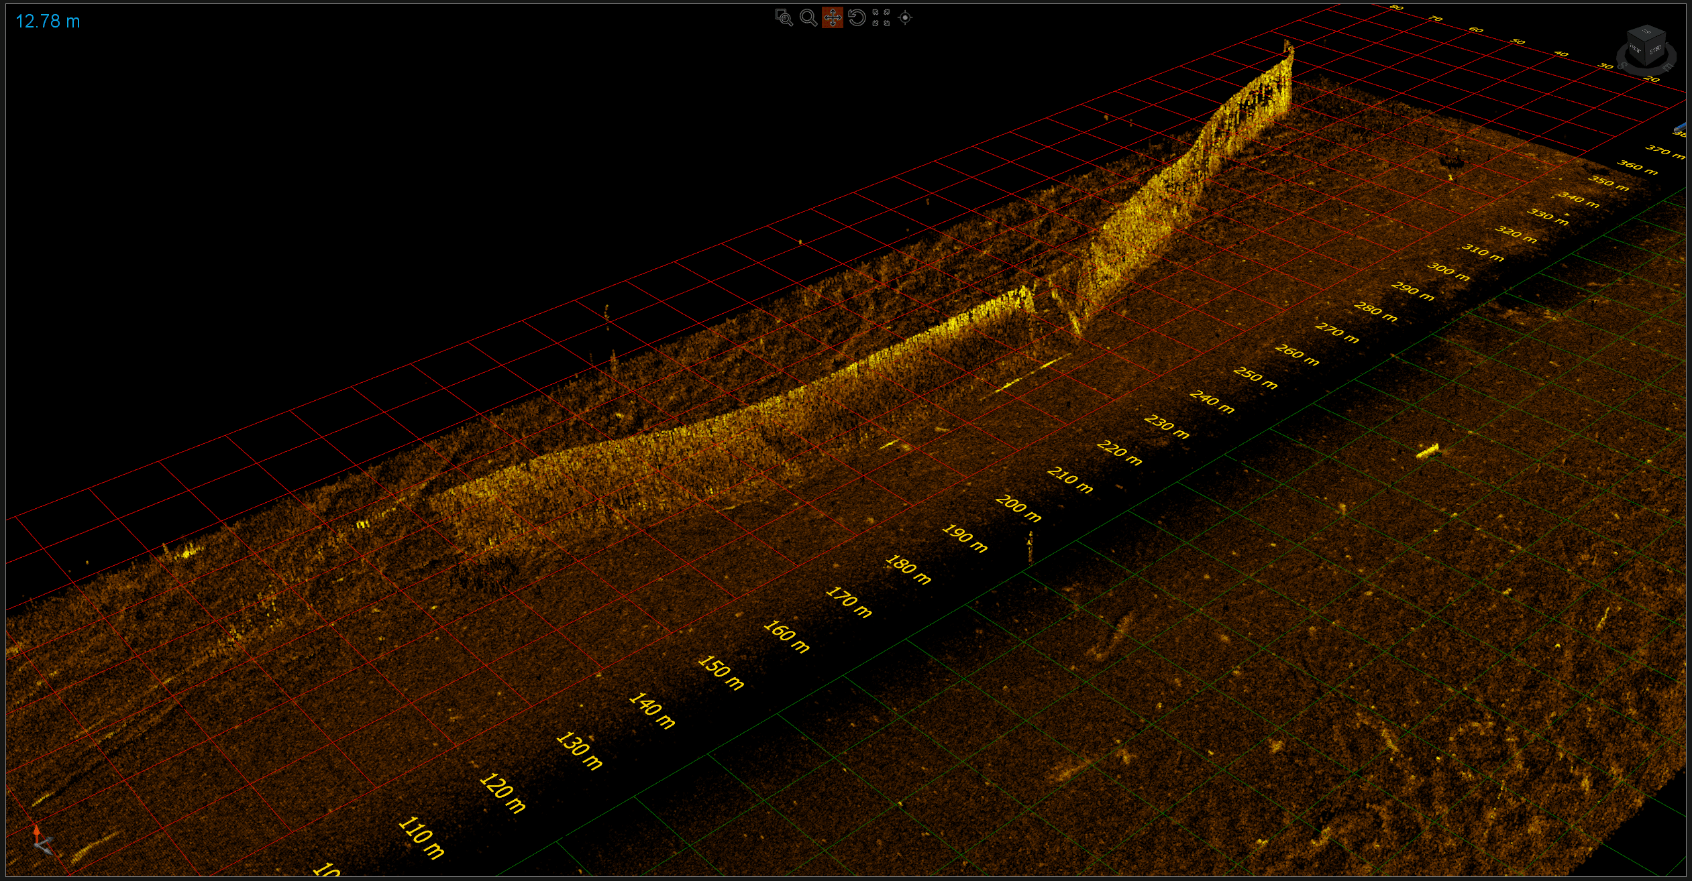The height and width of the screenshot is (881, 1692).
Task: Click the 320 m distance label
Action: coord(1516,234)
